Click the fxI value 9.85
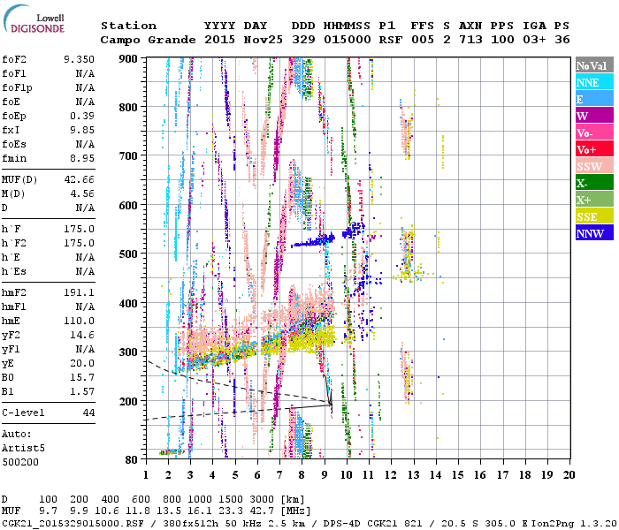Viewport: 619px width, 530px height. pyautogui.click(x=82, y=130)
